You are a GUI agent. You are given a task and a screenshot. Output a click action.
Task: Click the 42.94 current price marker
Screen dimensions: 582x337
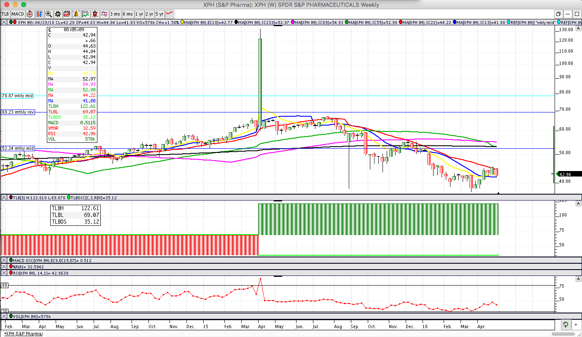[569, 174]
